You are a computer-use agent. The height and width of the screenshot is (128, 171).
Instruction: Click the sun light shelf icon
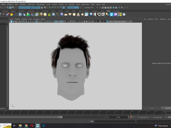point(82,15)
